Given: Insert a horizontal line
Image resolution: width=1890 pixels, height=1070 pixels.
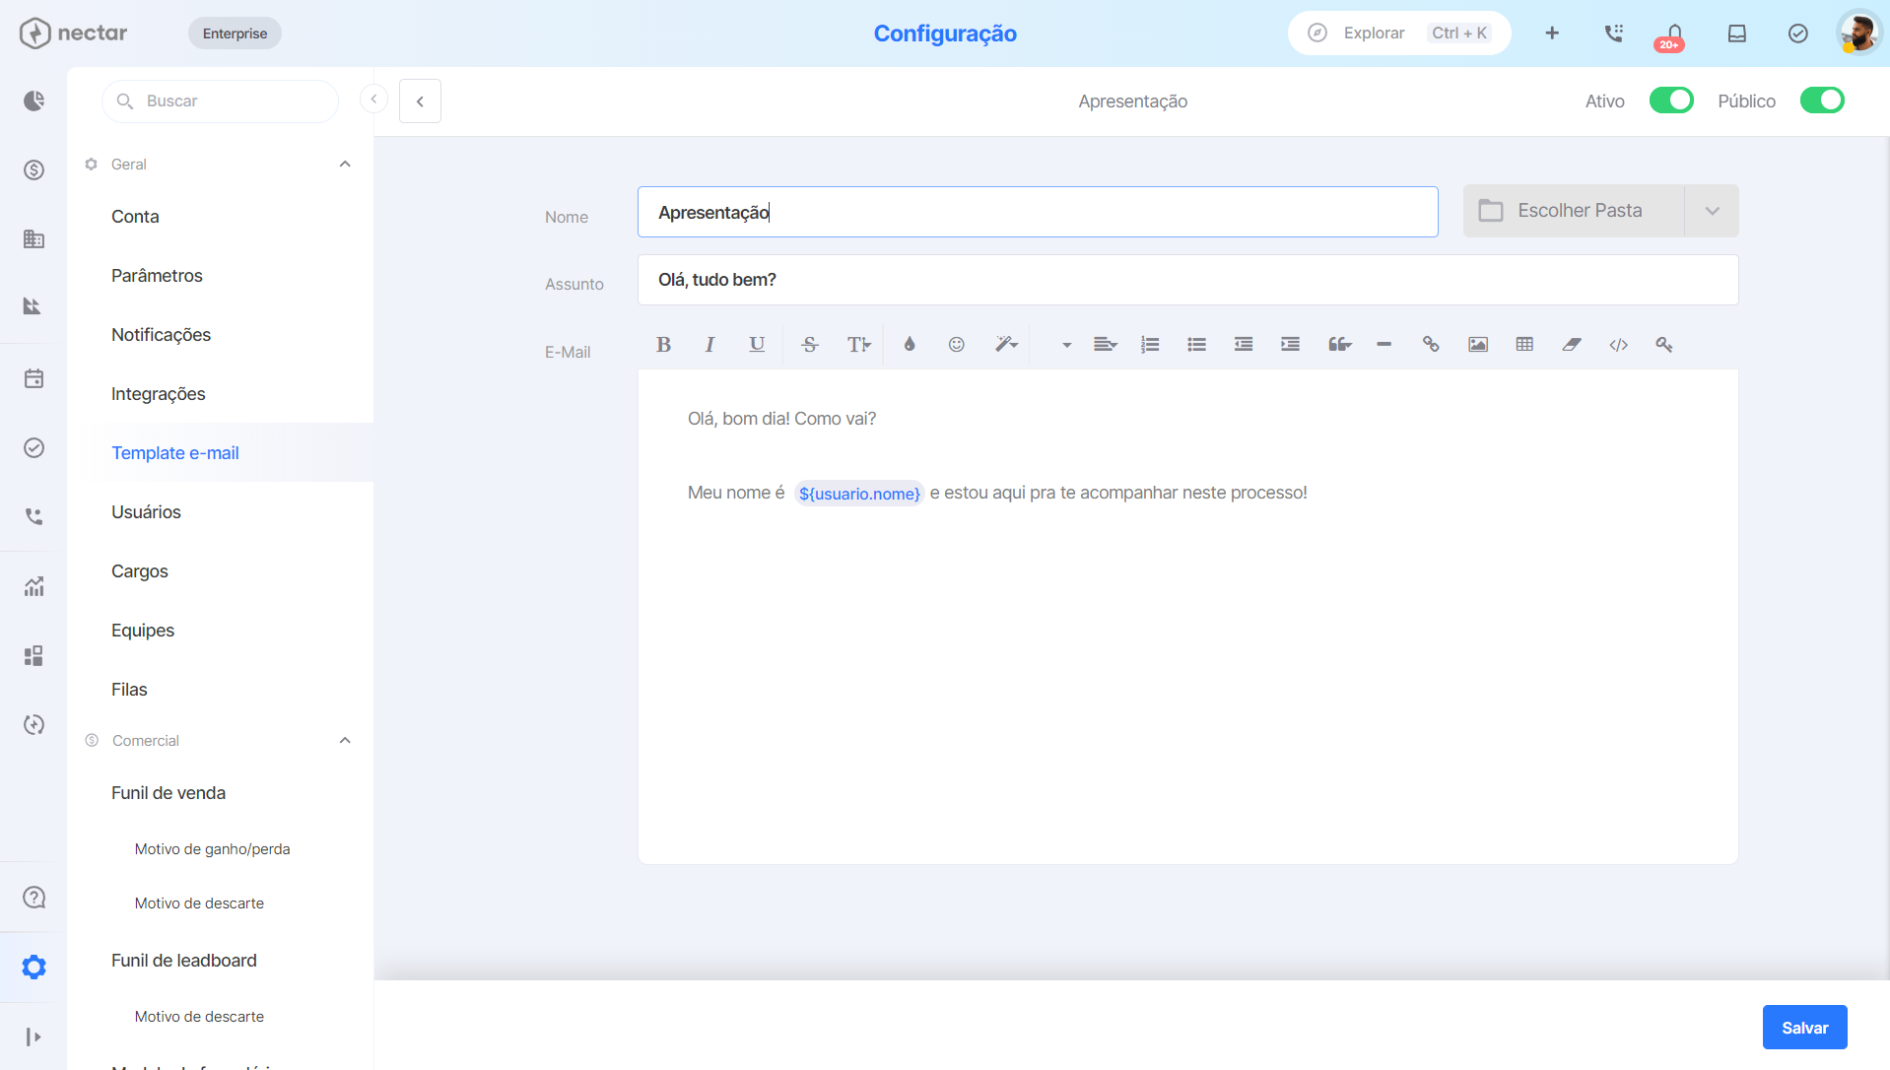Looking at the screenshot, I should [x=1384, y=344].
